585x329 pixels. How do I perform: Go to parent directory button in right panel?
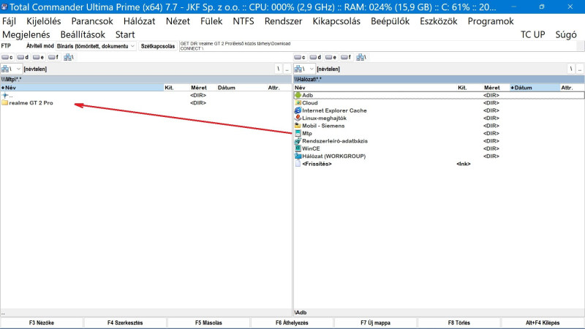(x=580, y=69)
